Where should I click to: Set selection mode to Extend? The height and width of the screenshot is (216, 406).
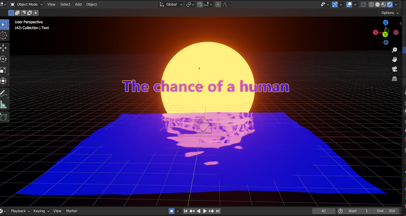coord(17,13)
